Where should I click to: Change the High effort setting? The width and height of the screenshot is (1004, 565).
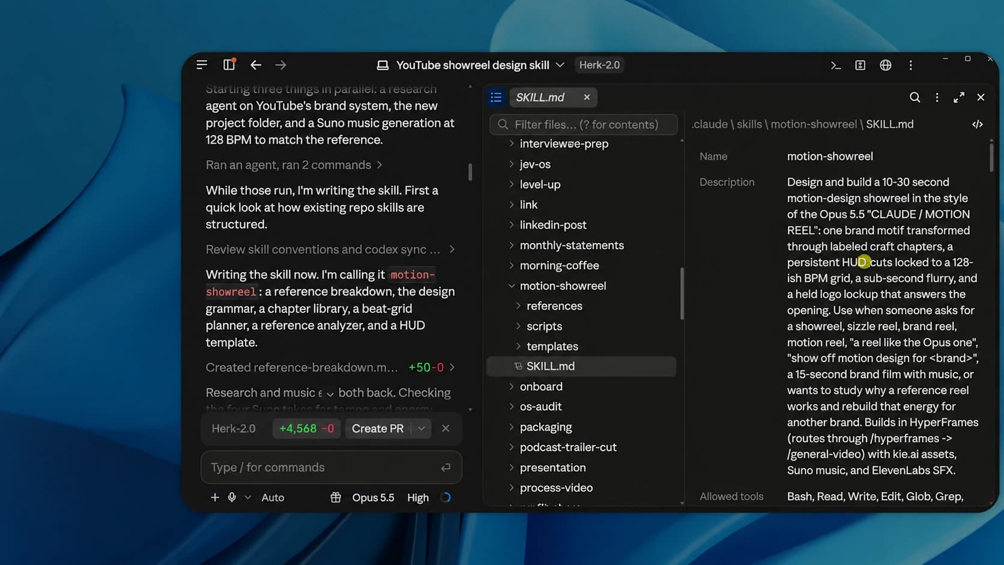pos(418,497)
